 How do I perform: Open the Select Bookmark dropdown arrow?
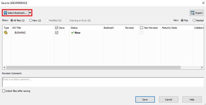coord(30,13)
